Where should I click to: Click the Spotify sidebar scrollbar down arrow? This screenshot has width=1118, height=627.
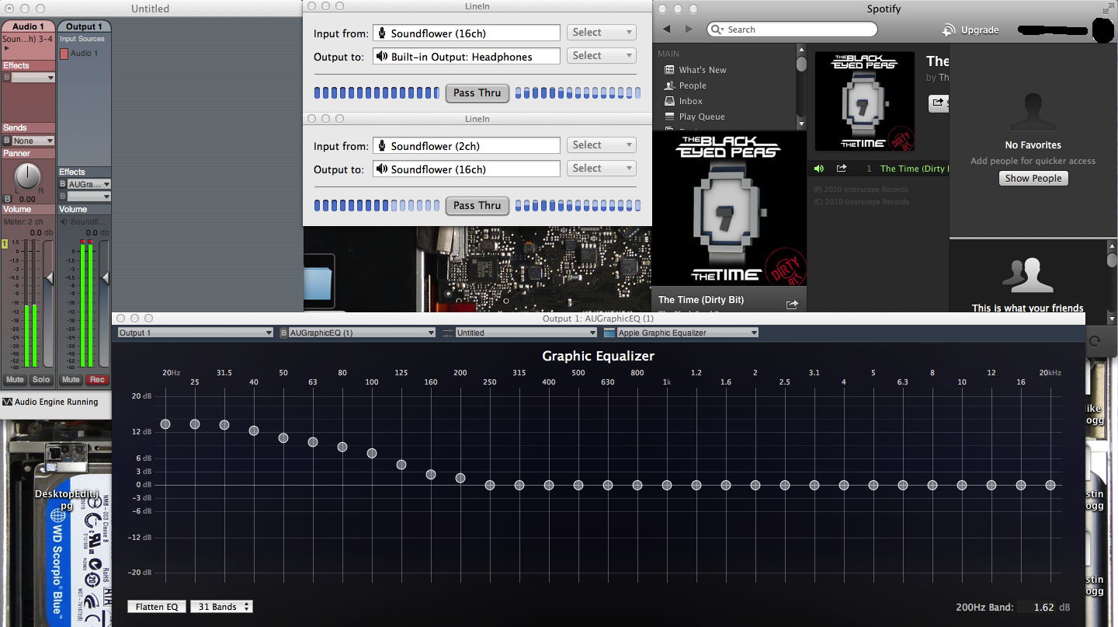[801, 124]
